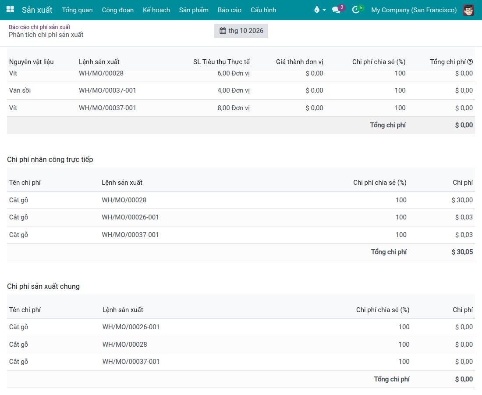Click the Chi phí nhân công trực tiếp heading

(x=50, y=159)
